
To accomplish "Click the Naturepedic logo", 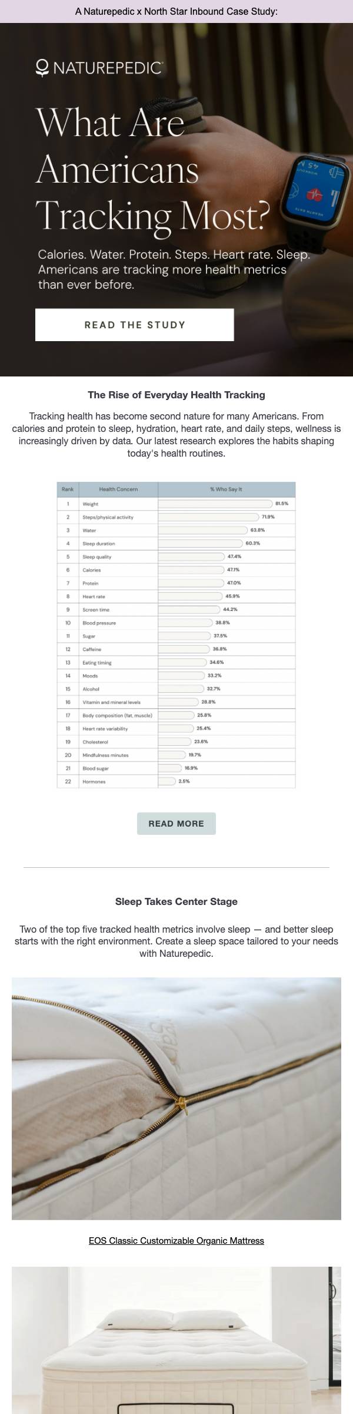I will point(99,68).
